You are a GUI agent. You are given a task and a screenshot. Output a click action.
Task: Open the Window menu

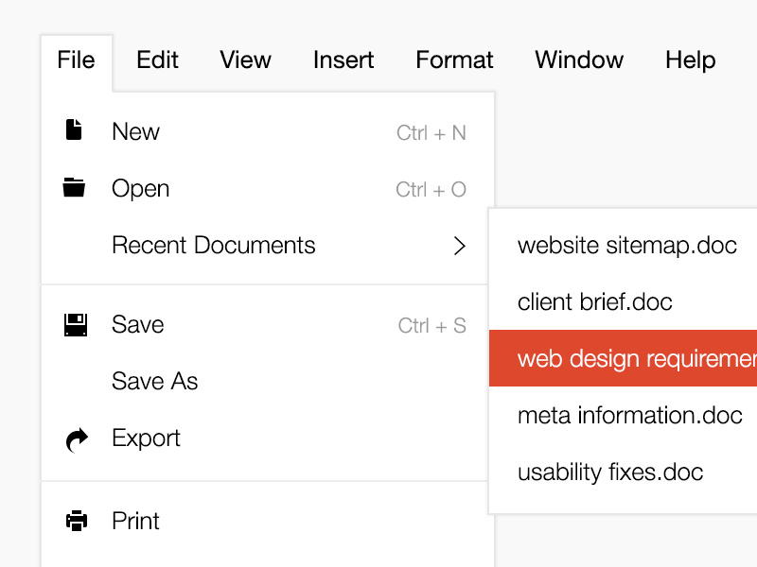(579, 60)
